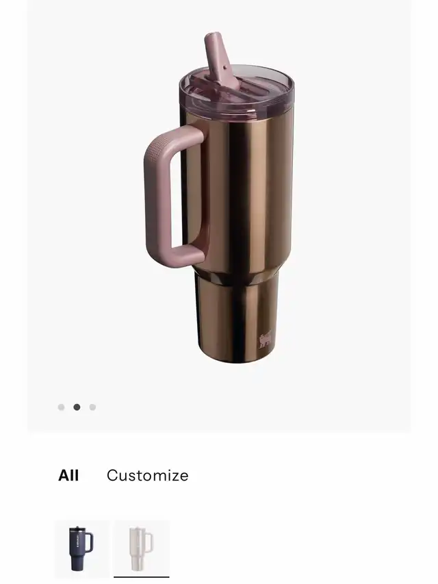Choose the navy blue tumbler thumbnail

pos(82,548)
